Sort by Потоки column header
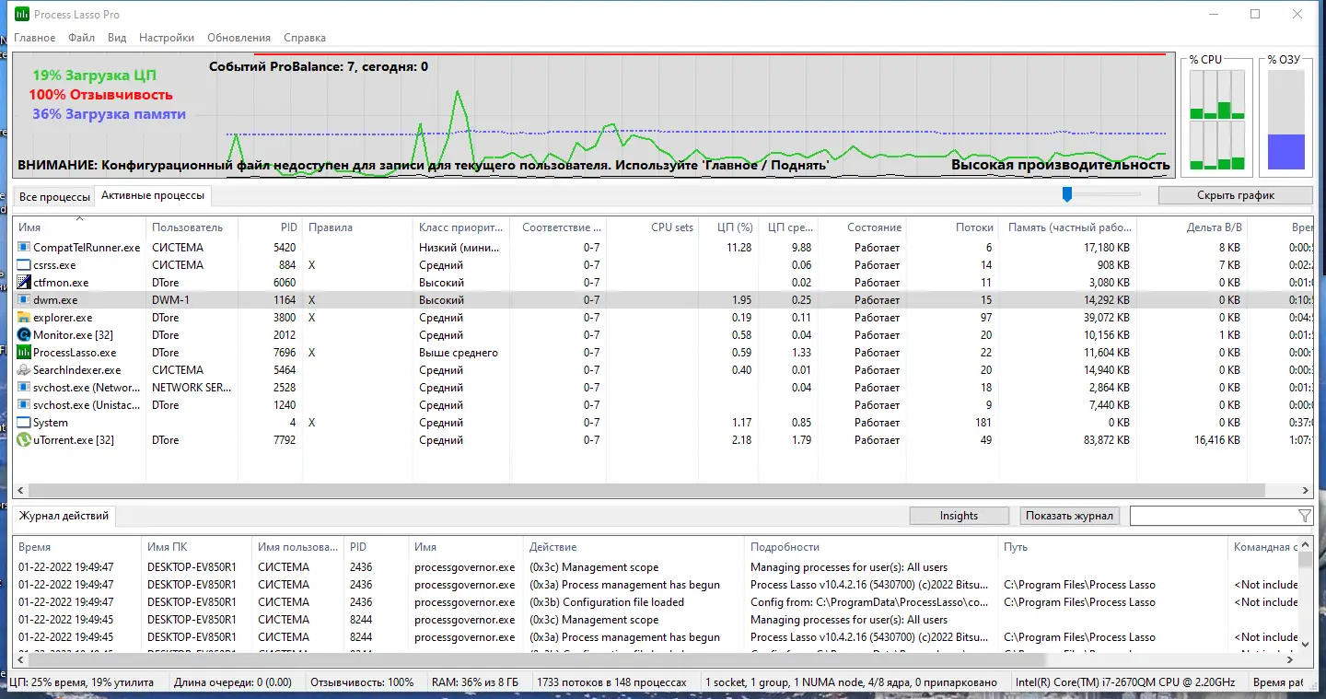 point(953,227)
